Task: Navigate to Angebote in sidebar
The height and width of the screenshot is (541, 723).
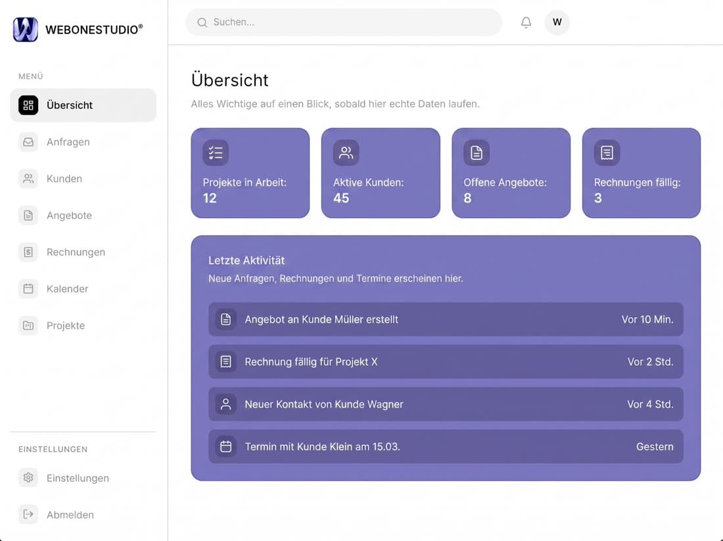Action: coord(69,216)
